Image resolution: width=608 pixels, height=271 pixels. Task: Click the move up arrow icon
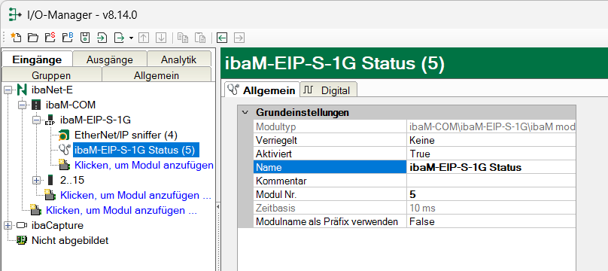pos(144,38)
